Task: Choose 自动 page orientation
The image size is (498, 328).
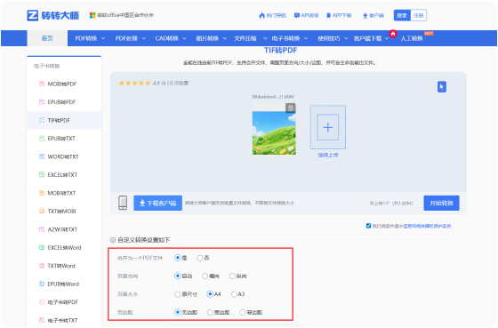Action: pos(178,276)
